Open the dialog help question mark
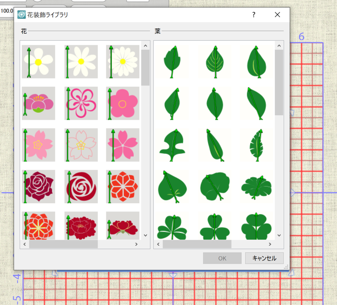Viewport: 337px width, 305px height. pos(254,14)
